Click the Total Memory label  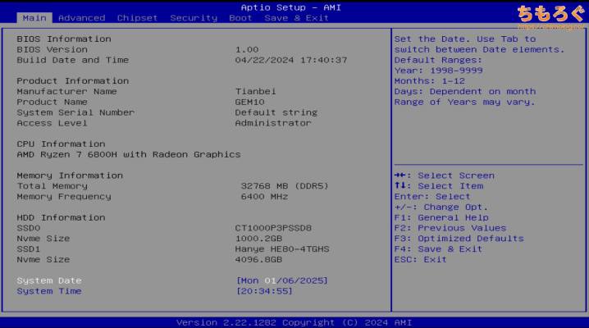coord(53,186)
